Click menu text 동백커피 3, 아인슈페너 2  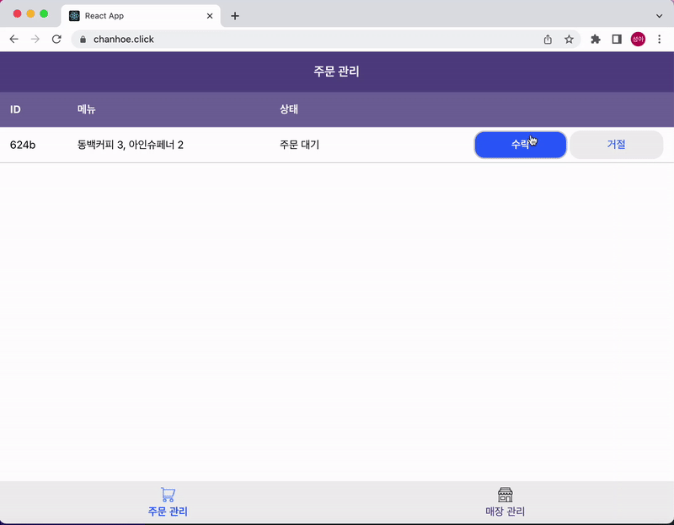point(131,145)
